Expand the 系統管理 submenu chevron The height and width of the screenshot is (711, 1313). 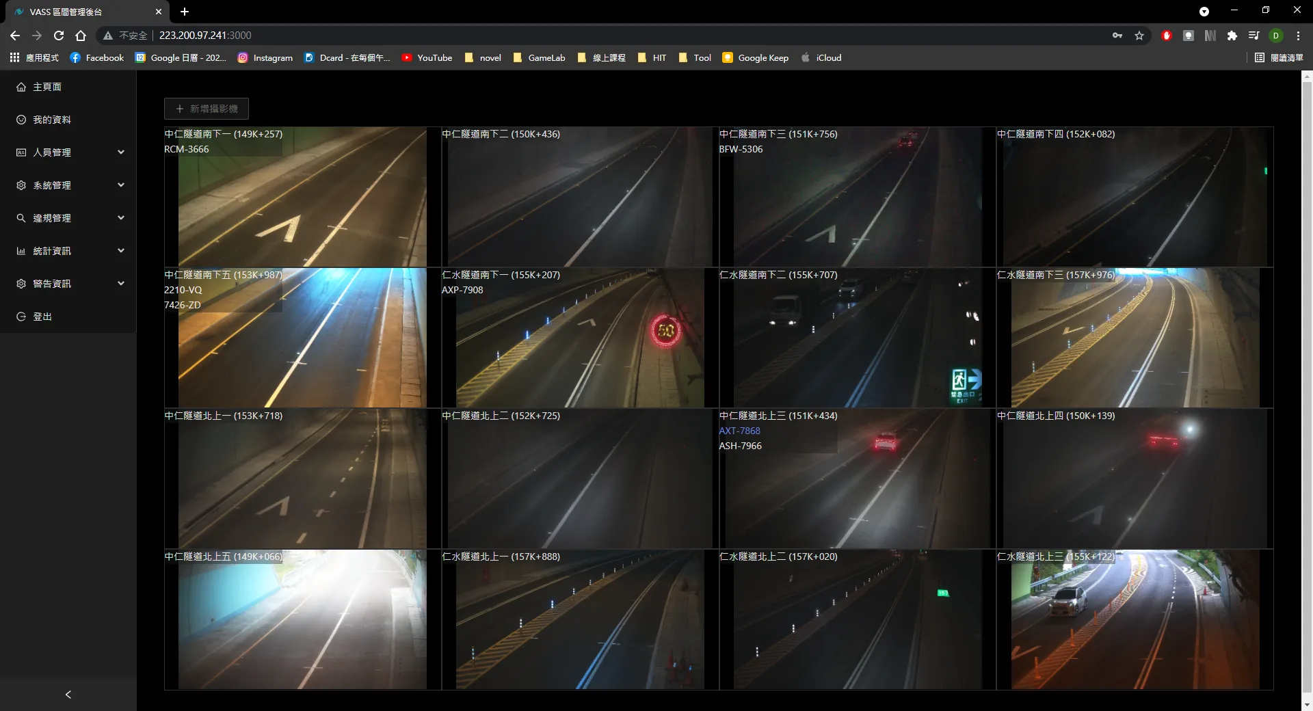121,185
